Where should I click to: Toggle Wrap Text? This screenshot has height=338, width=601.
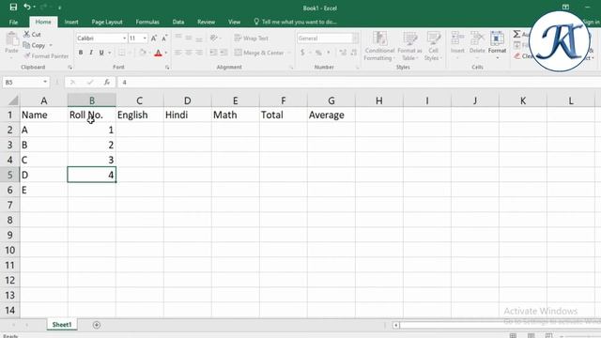[251, 38]
